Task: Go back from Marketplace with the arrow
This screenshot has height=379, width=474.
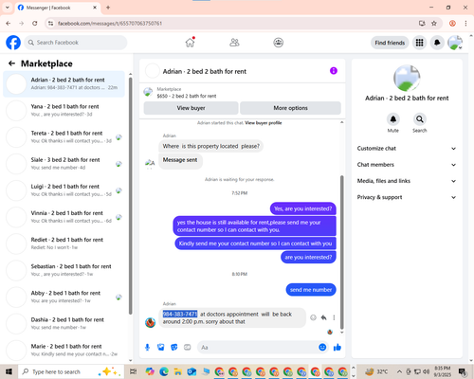Action: click(11, 63)
